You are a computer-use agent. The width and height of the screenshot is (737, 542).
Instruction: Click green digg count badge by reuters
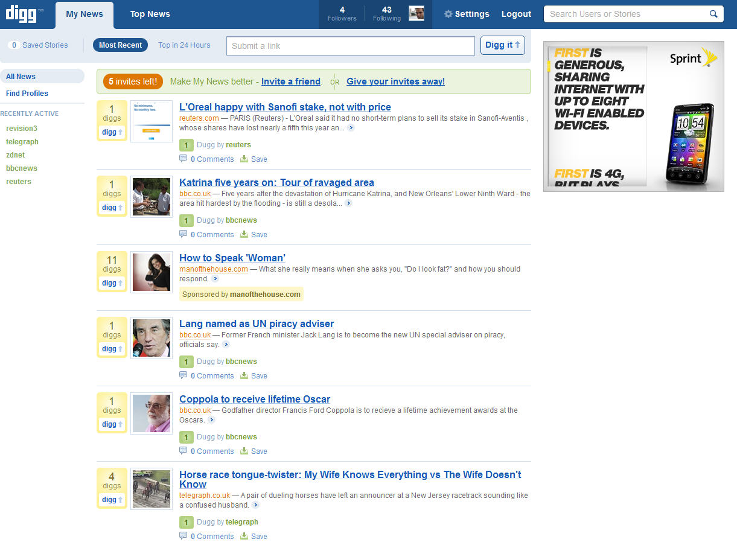click(x=187, y=145)
